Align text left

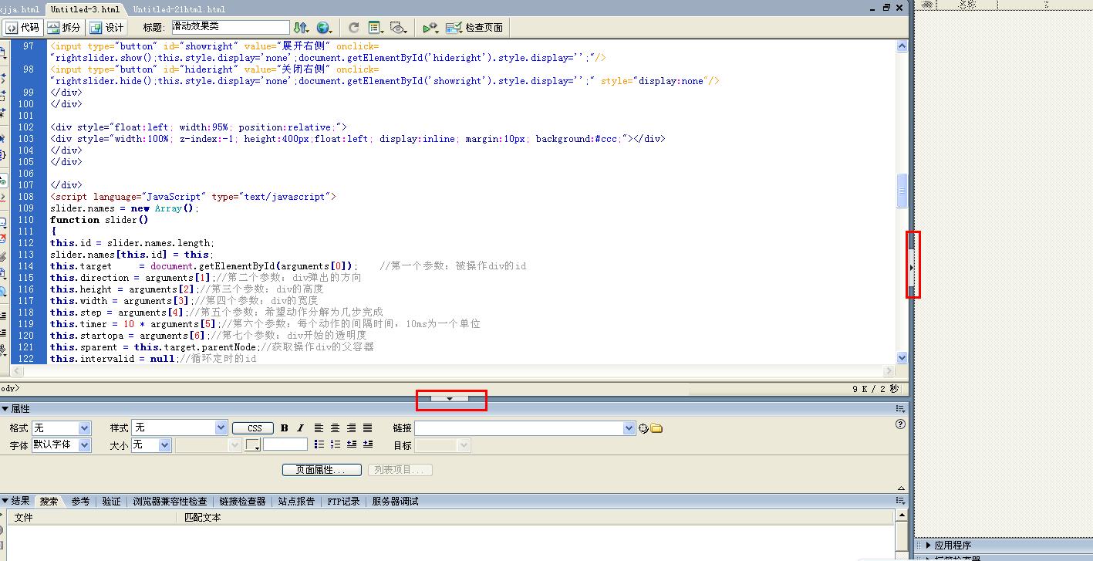click(319, 428)
